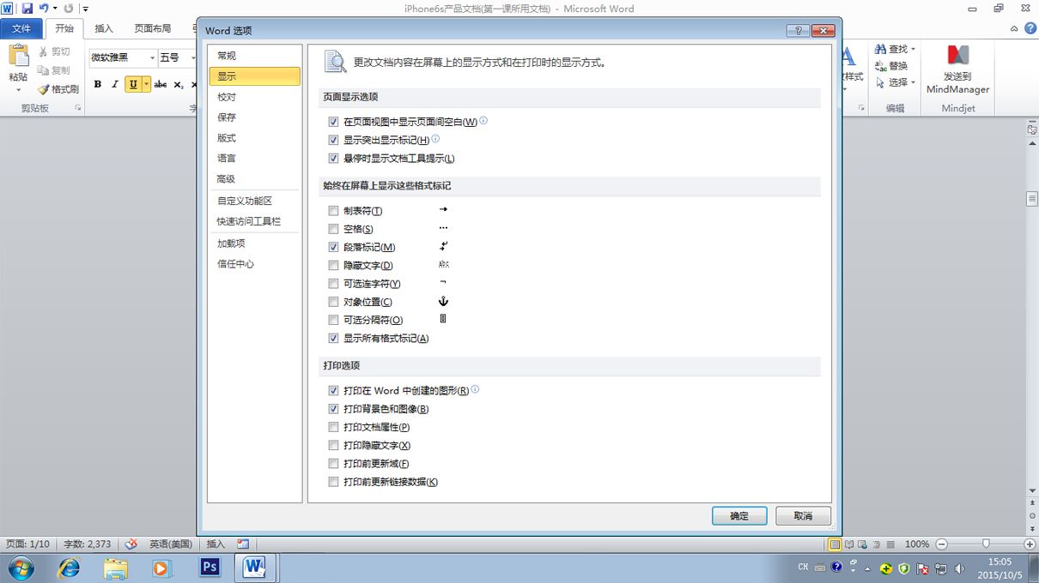The height and width of the screenshot is (583, 1039).
Task: Toggle 悬停时显示文档工具提示 checkbox
Action: coord(334,159)
